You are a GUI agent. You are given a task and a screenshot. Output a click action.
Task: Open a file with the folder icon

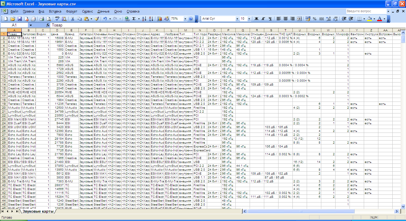pos(13,19)
